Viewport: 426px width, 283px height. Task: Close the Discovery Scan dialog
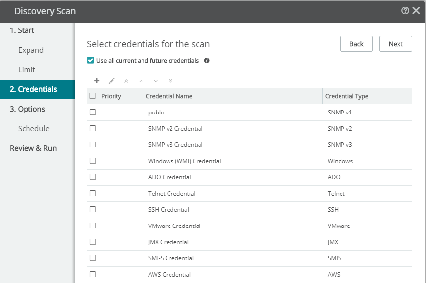coord(416,11)
